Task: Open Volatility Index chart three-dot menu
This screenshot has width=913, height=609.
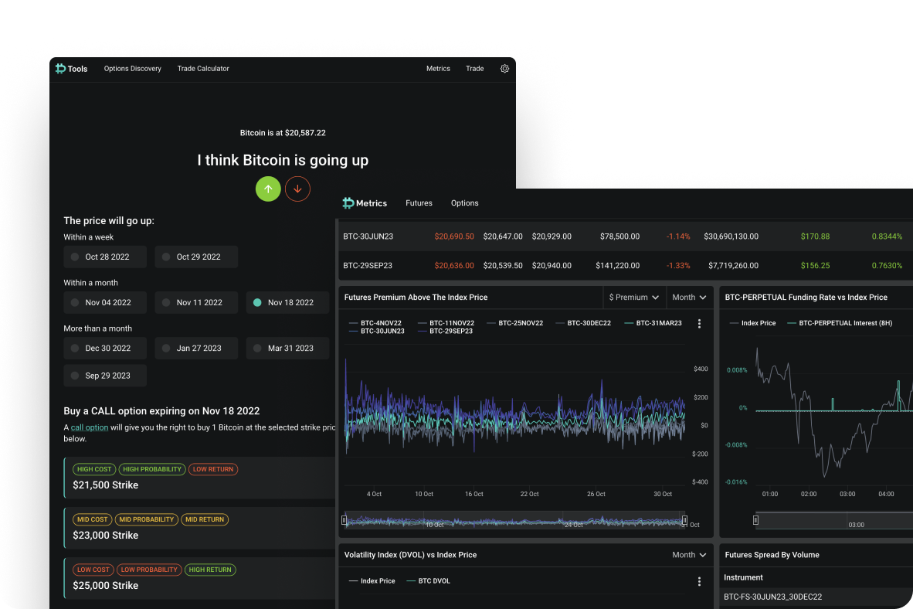Action: pos(699,581)
